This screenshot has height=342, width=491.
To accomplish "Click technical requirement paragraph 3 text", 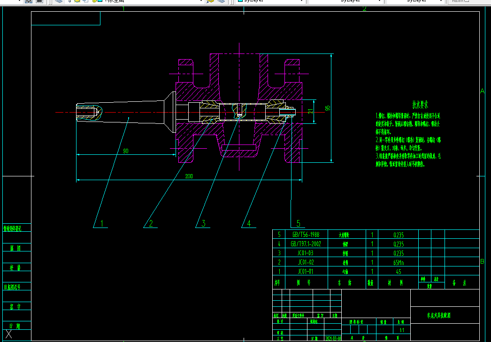I will tap(408, 160).
